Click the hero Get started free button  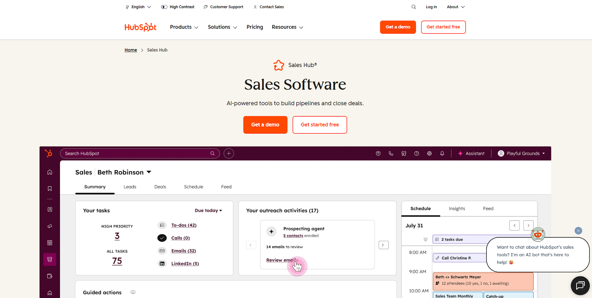320,125
